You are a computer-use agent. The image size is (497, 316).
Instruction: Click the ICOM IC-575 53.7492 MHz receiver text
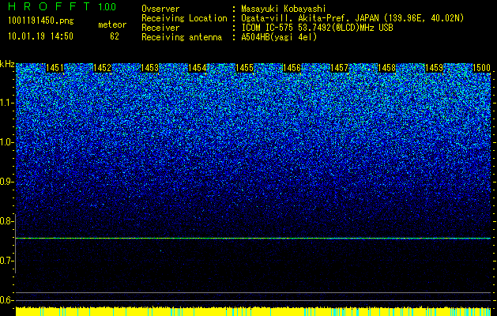click(x=317, y=28)
